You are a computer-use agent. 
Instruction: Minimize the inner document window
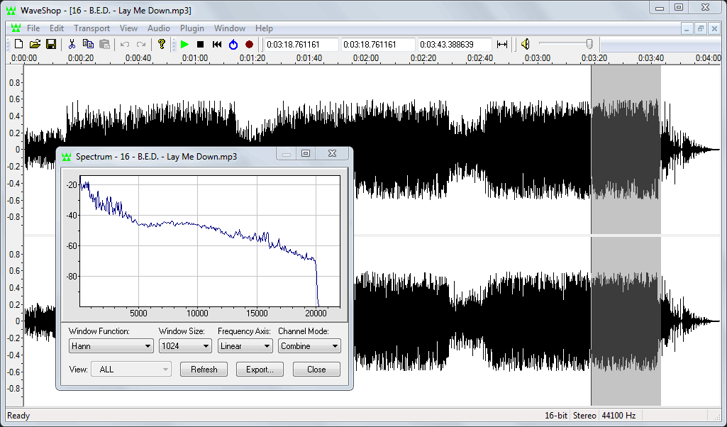pyautogui.click(x=687, y=28)
